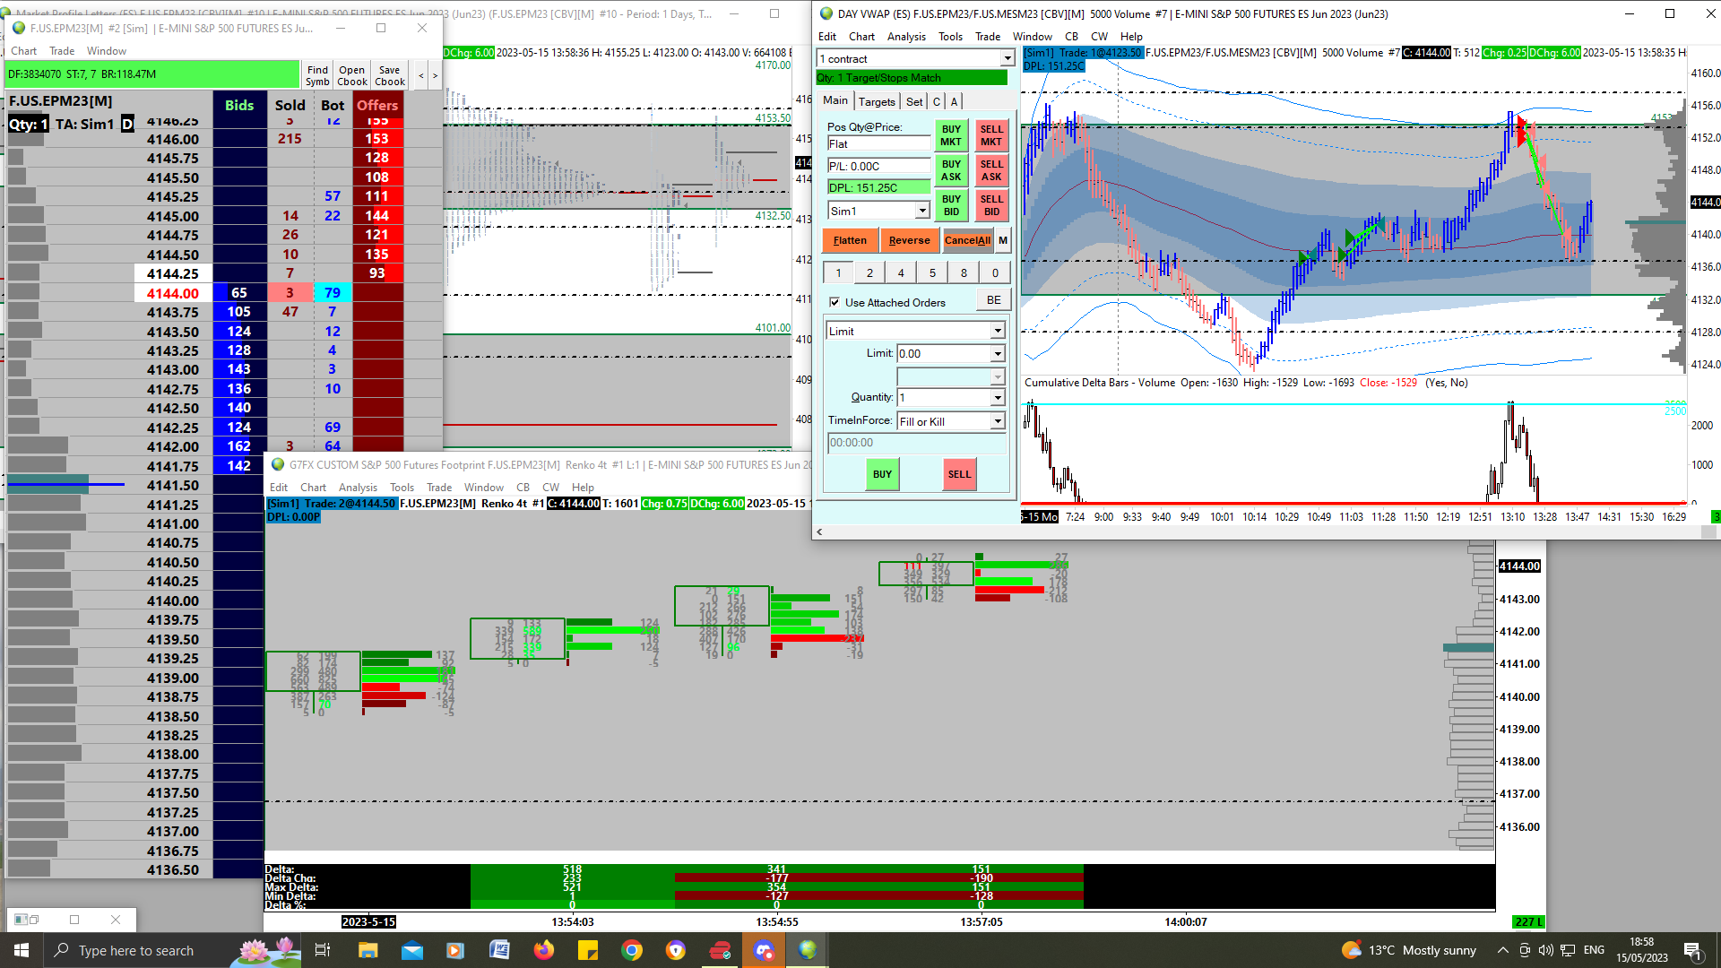
Task: Click the red Offers column header
Action: pyautogui.click(x=377, y=105)
